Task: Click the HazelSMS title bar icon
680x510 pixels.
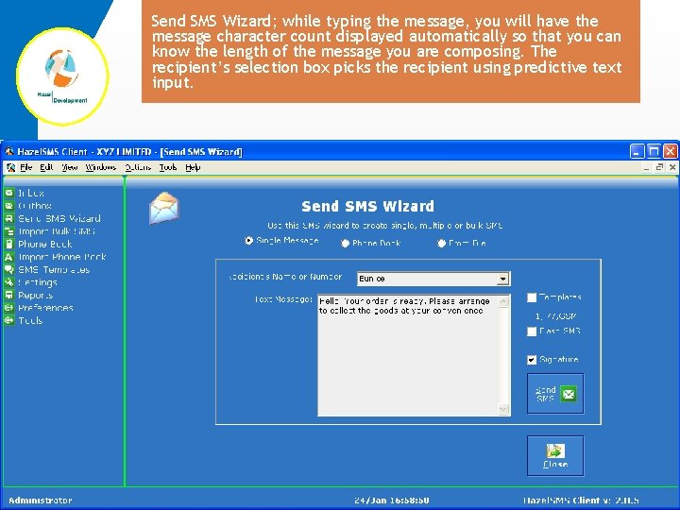Action: click(x=9, y=151)
